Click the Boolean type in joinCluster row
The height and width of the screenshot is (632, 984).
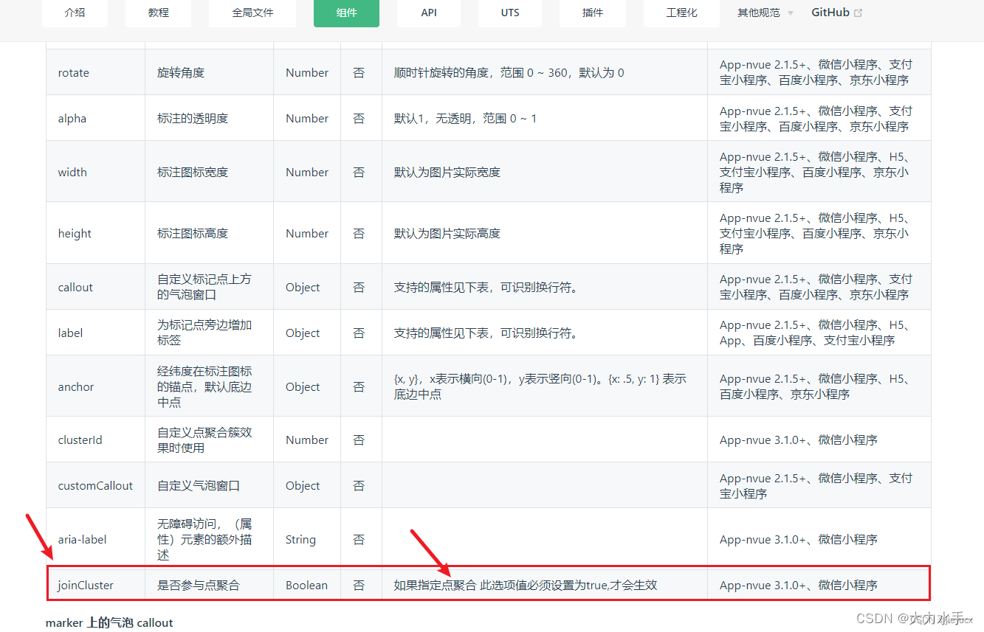coord(306,585)
